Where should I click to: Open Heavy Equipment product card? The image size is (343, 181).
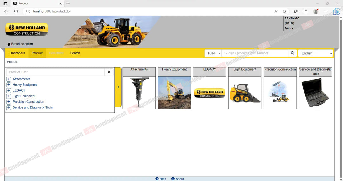coord(174,88)
